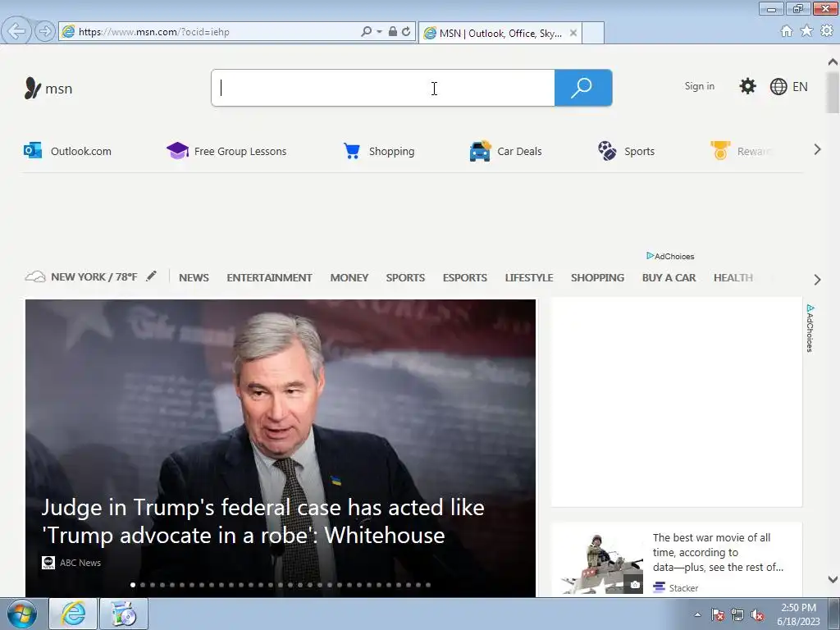Show hidden tray icons arrow
840x630 pixels.
tap(697, 614)
